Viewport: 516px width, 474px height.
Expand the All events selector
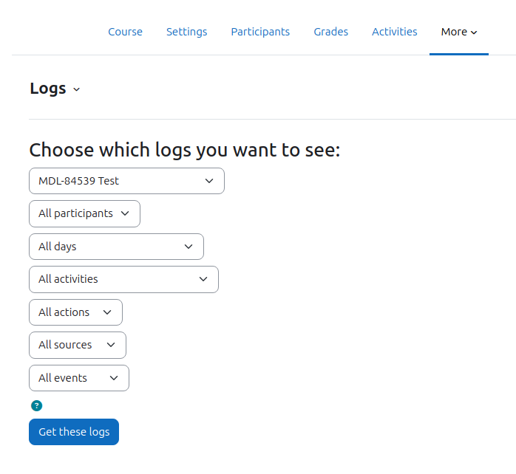[x=79, y=378]
